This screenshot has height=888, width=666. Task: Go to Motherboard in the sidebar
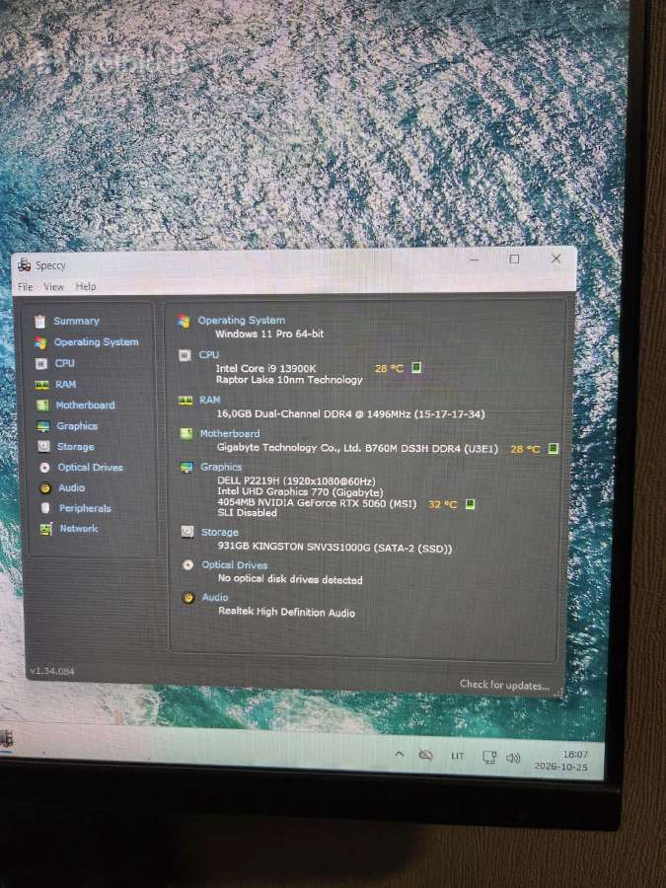(86, 406)
